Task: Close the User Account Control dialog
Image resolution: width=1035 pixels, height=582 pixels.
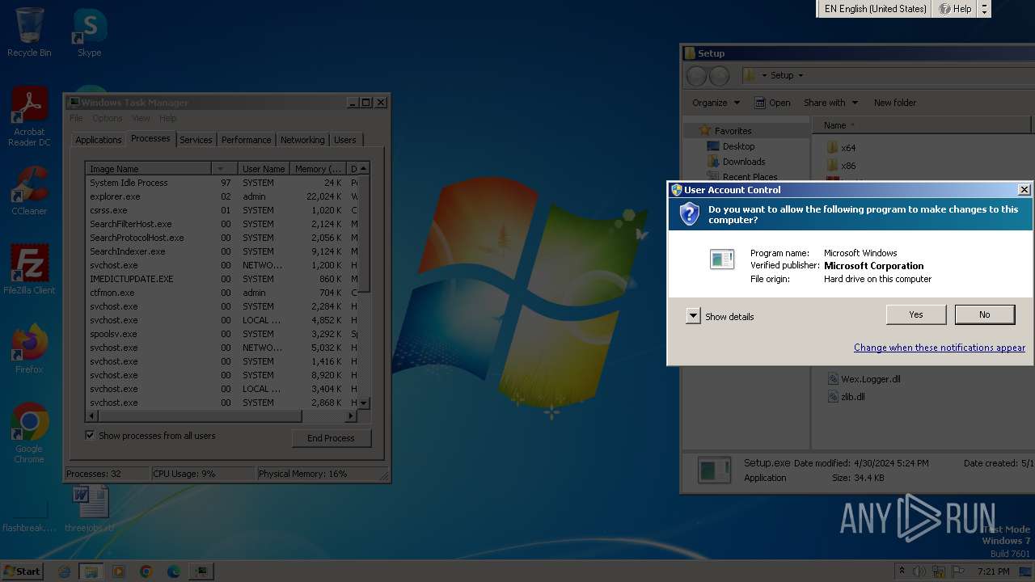Action: tap(1024, 190)
